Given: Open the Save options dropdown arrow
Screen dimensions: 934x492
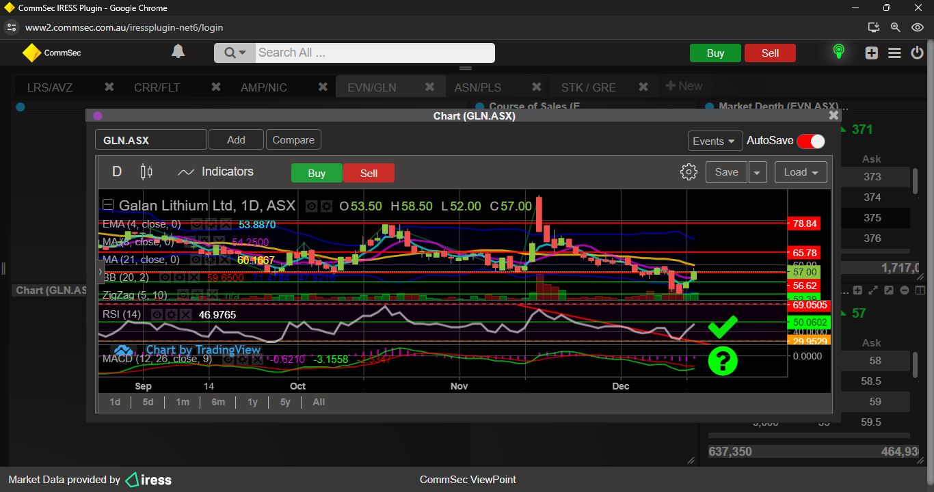Looking at the screenshot, I should coord(757,172).
